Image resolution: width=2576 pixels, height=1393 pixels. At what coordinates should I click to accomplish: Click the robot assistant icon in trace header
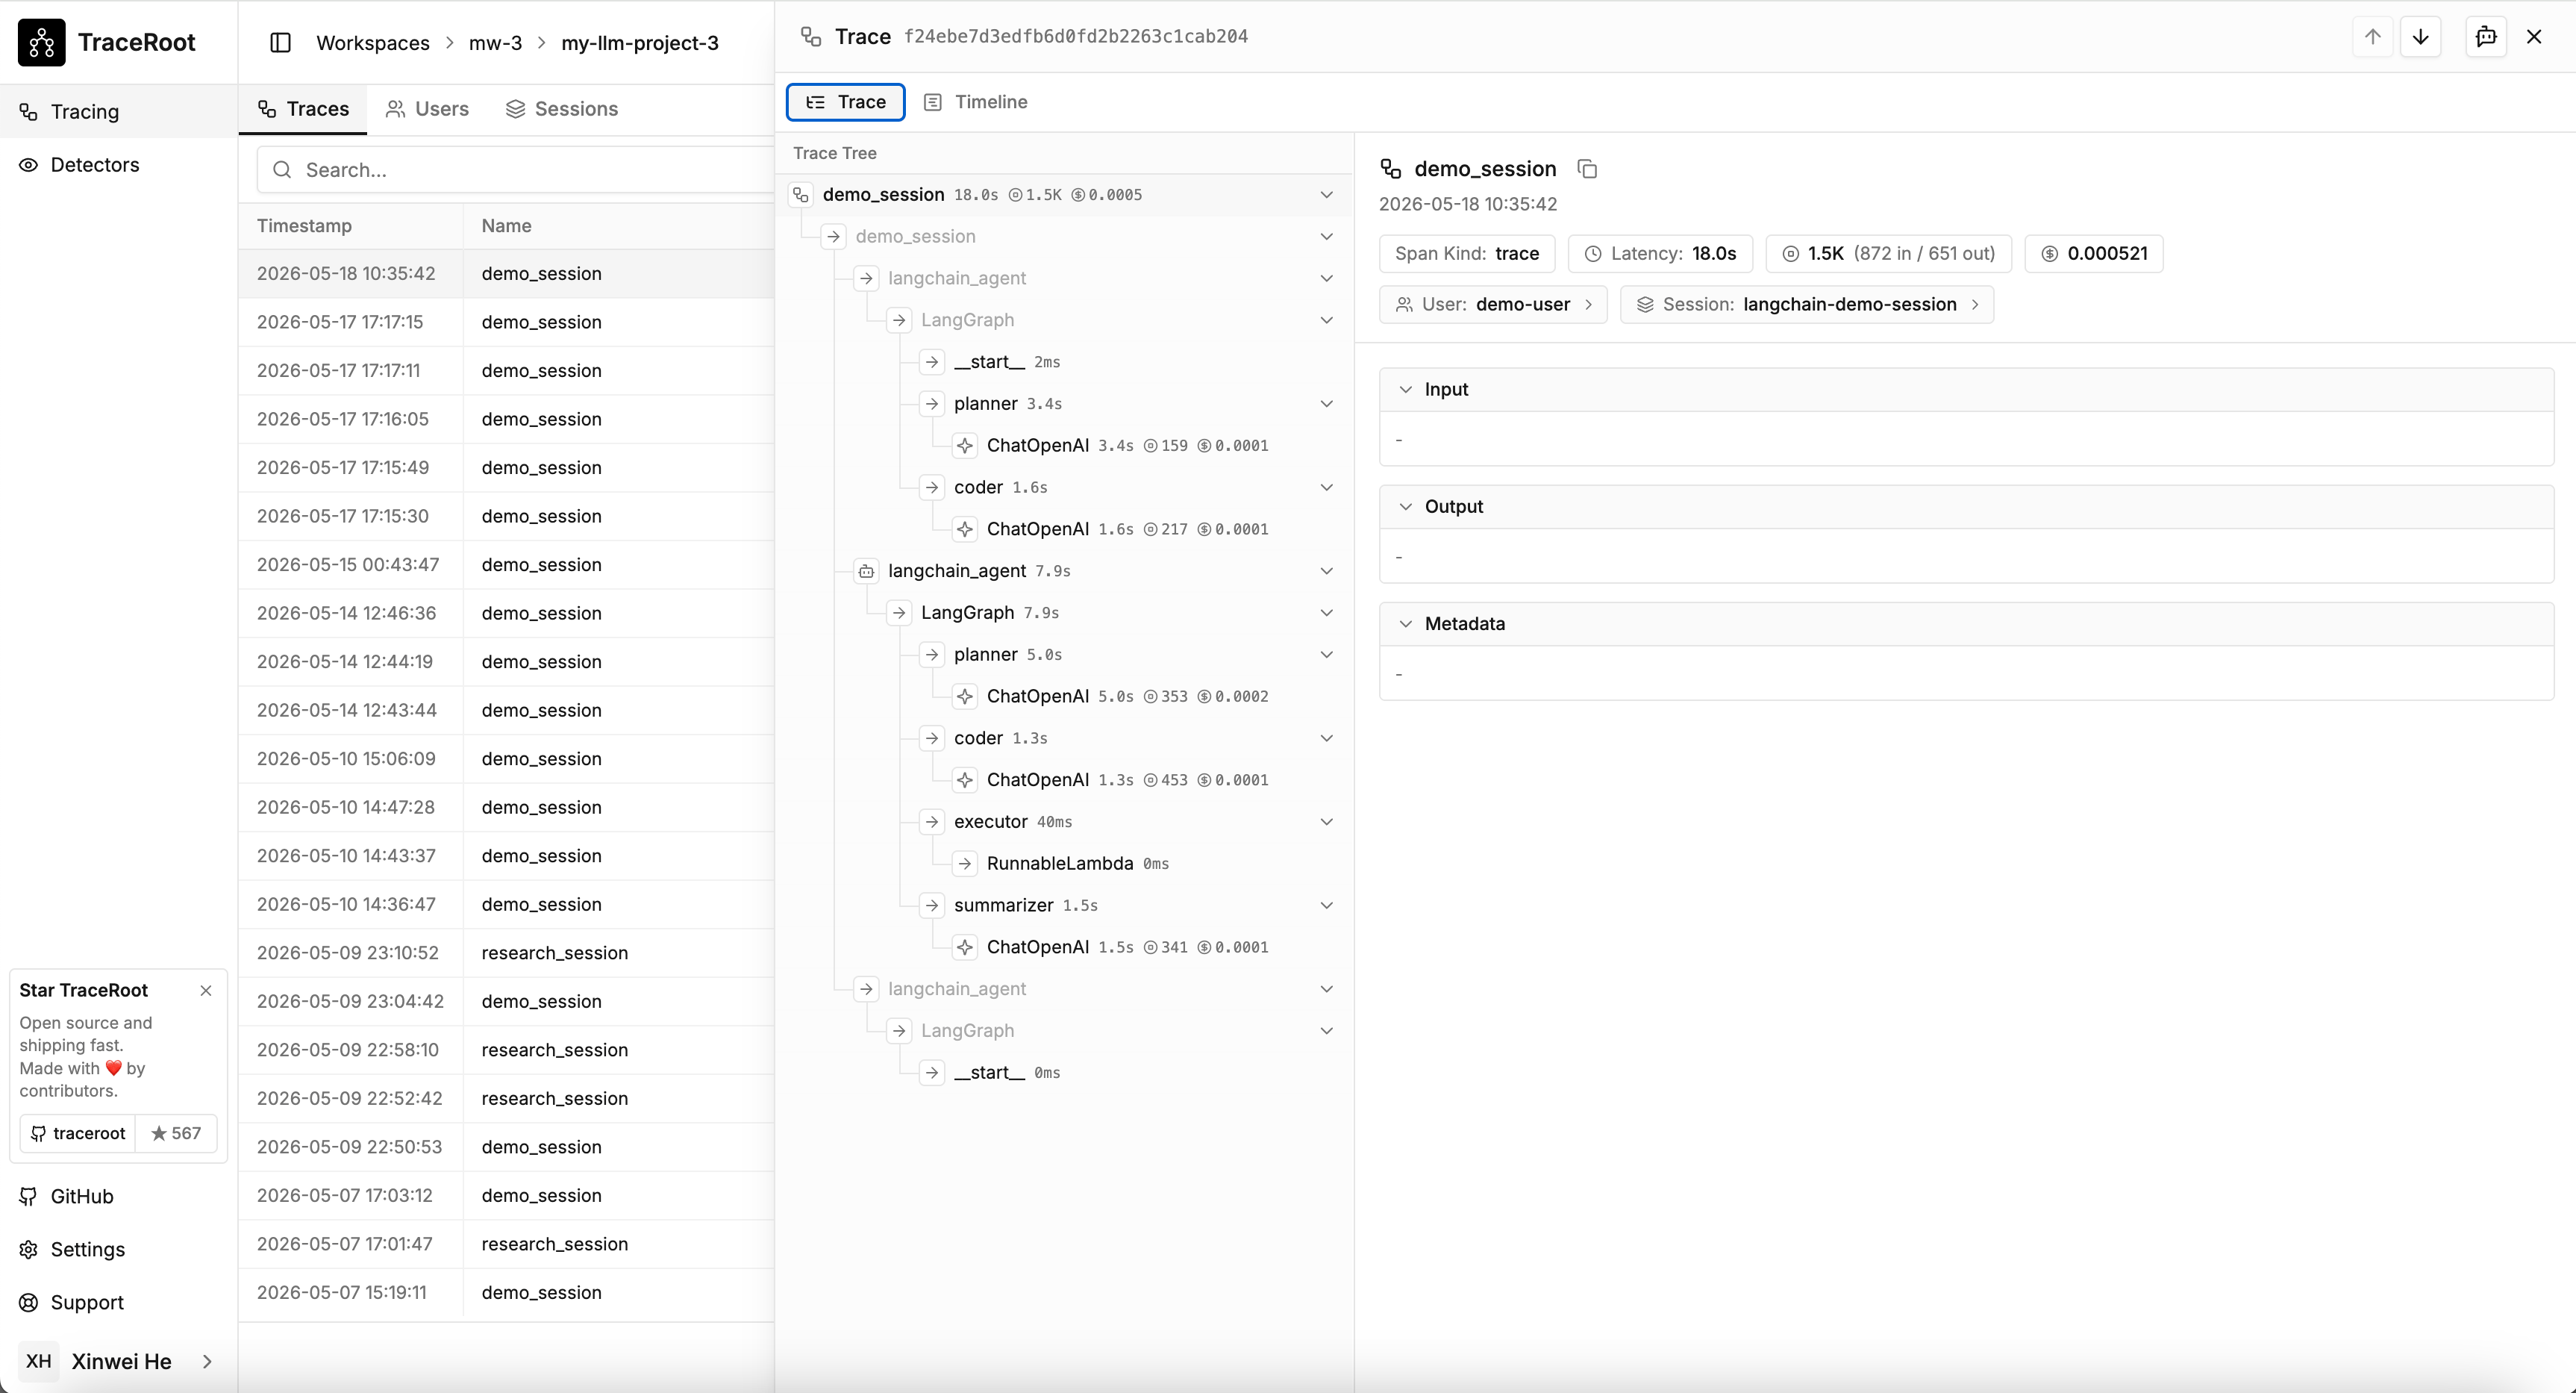click(2486, 37)
